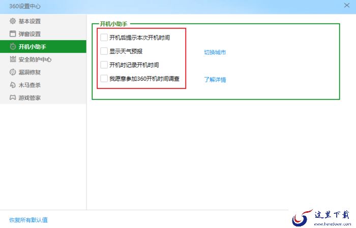The width and height of the screenshot is (356, 228).
Task: Click the power-timer icon beside 开机小助手
Action: (x=13, y=46)
